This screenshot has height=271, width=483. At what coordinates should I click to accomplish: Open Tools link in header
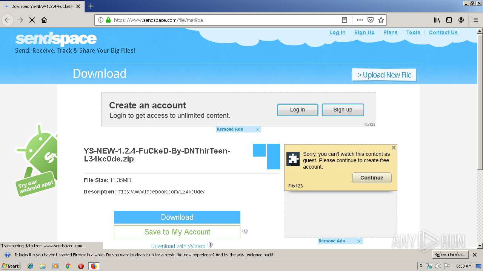pyautogui.click(x=413, y=32)
